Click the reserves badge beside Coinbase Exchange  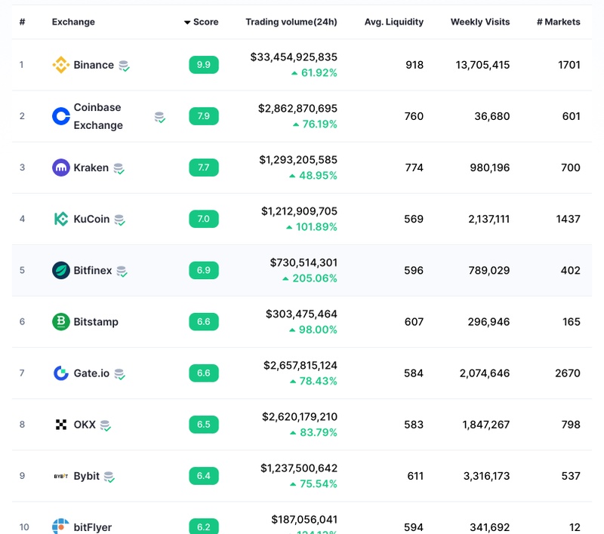159,117
